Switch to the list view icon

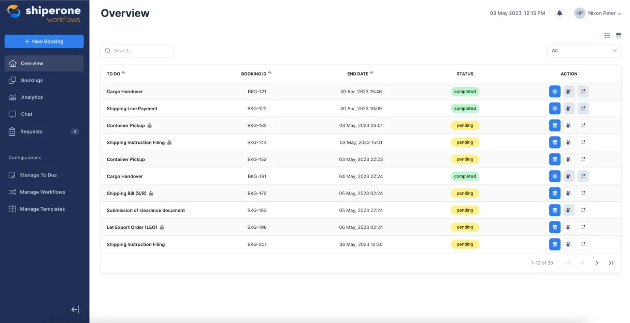pos(607,35)
